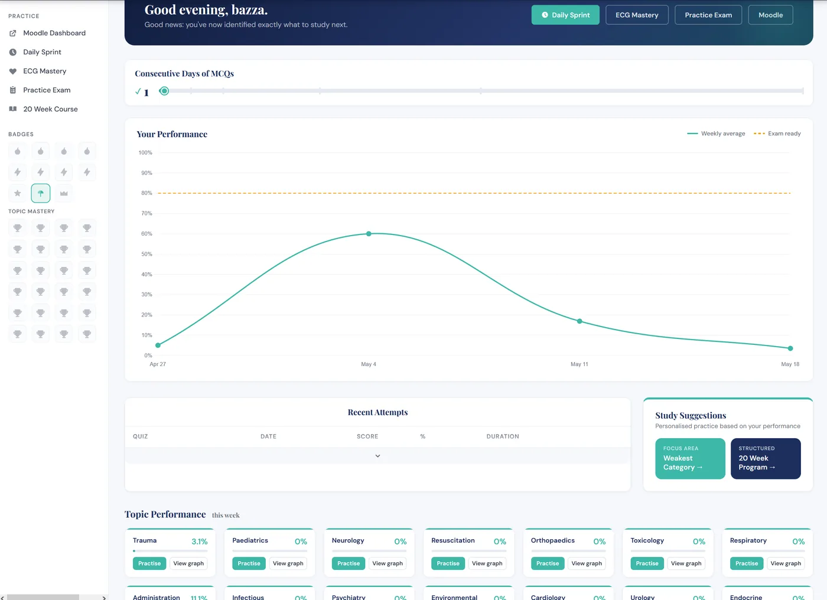Click the 'Topic Performance' heading
Viewport: 827px width, 600px height.
[x=165, y=514]
